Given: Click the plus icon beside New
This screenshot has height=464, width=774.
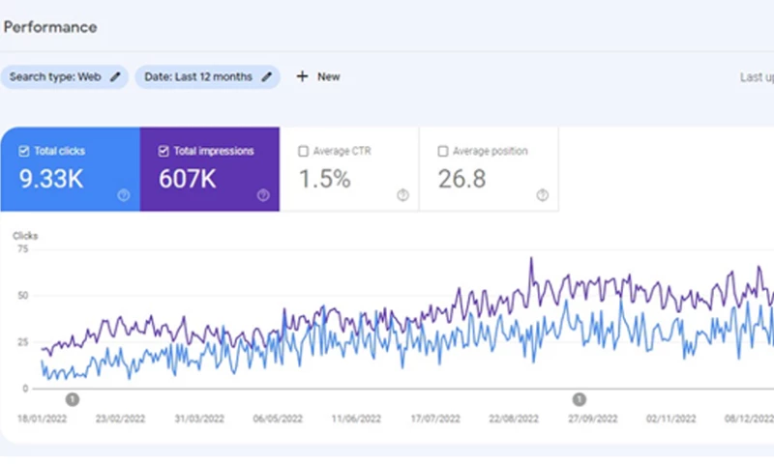Looking at the screenshot, I should 302,76.
